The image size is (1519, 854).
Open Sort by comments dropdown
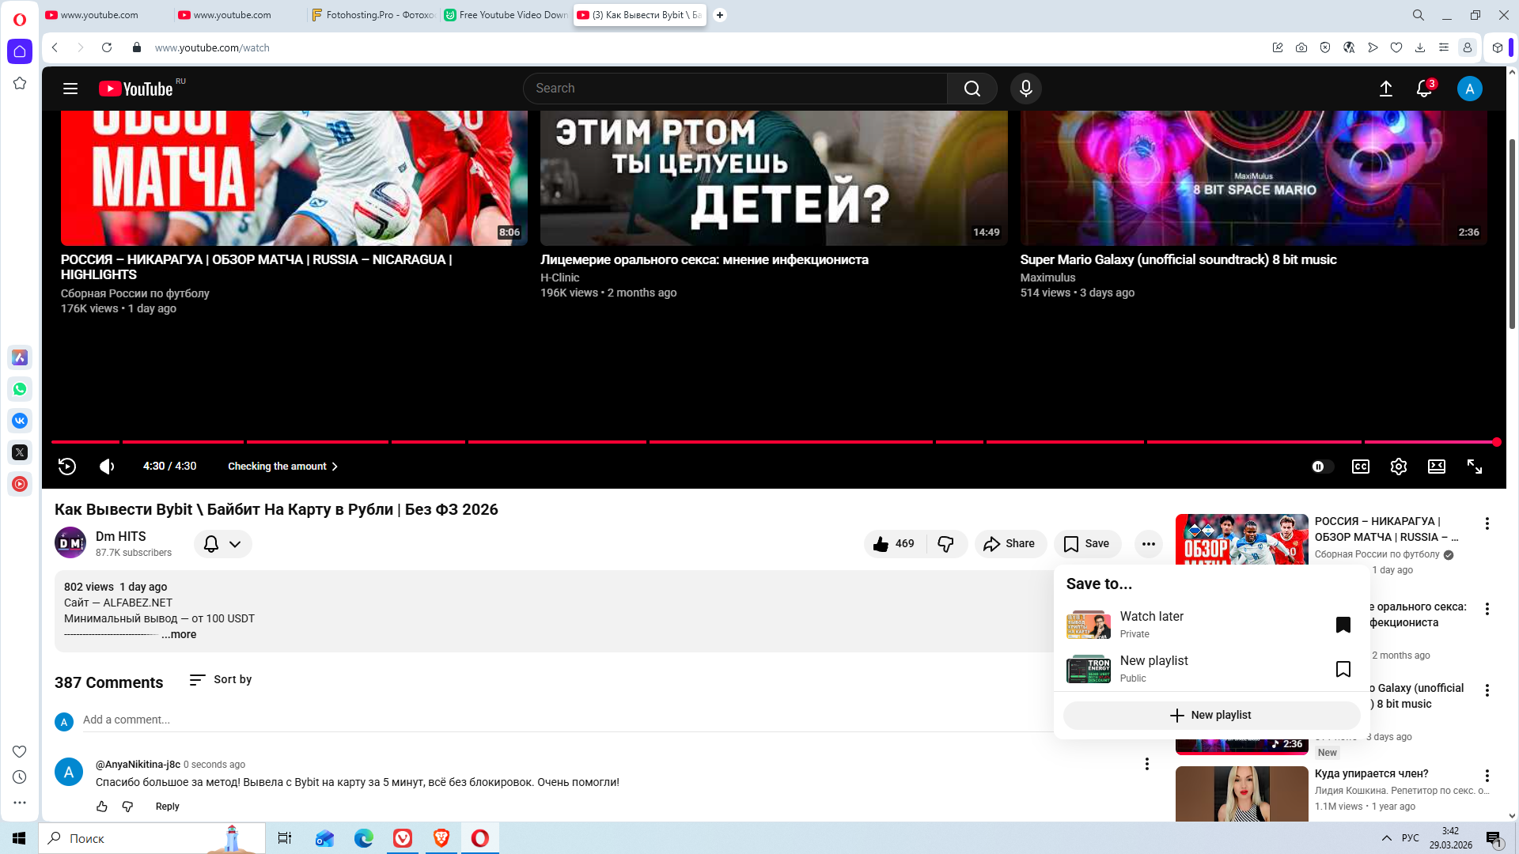coord(221,679)
